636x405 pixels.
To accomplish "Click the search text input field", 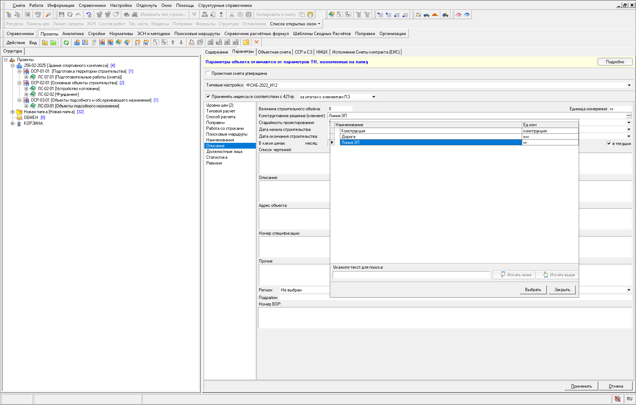I will 411,275.
